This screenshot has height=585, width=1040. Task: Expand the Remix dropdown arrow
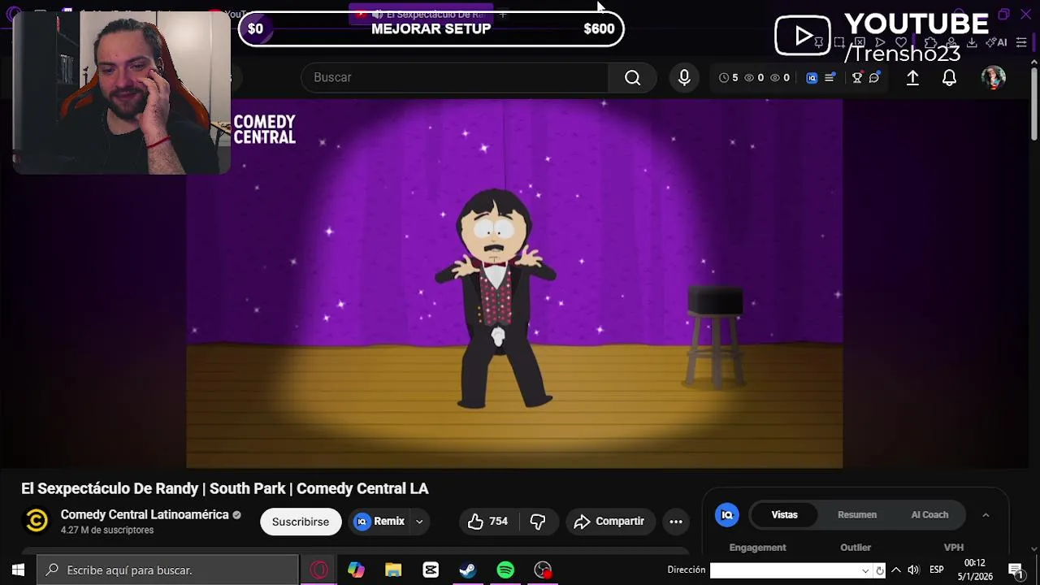[x=419, y=522]
